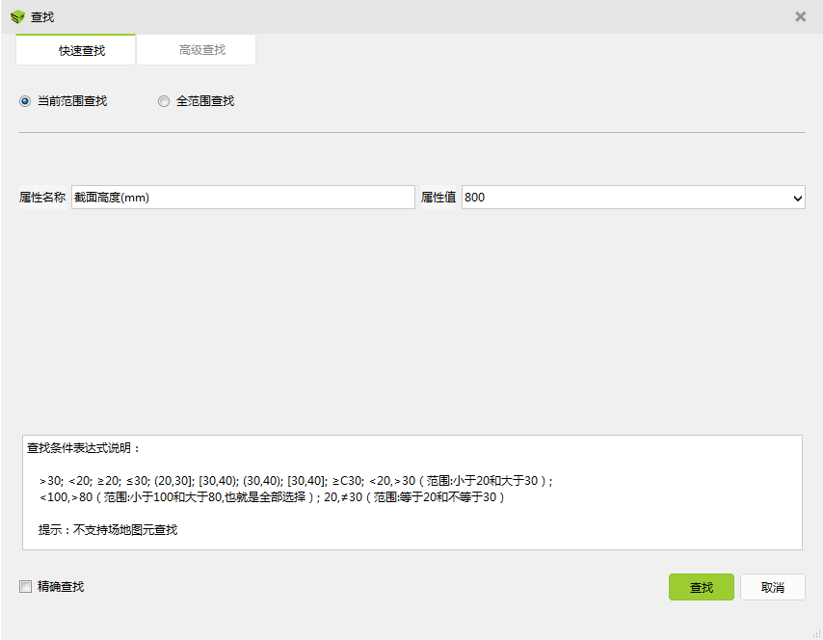Image resolution: width=823 pixels, height=640 pixels.
Task: Click the 提示：不支持场地图元查找 hint text
Action: coord(108,530)
